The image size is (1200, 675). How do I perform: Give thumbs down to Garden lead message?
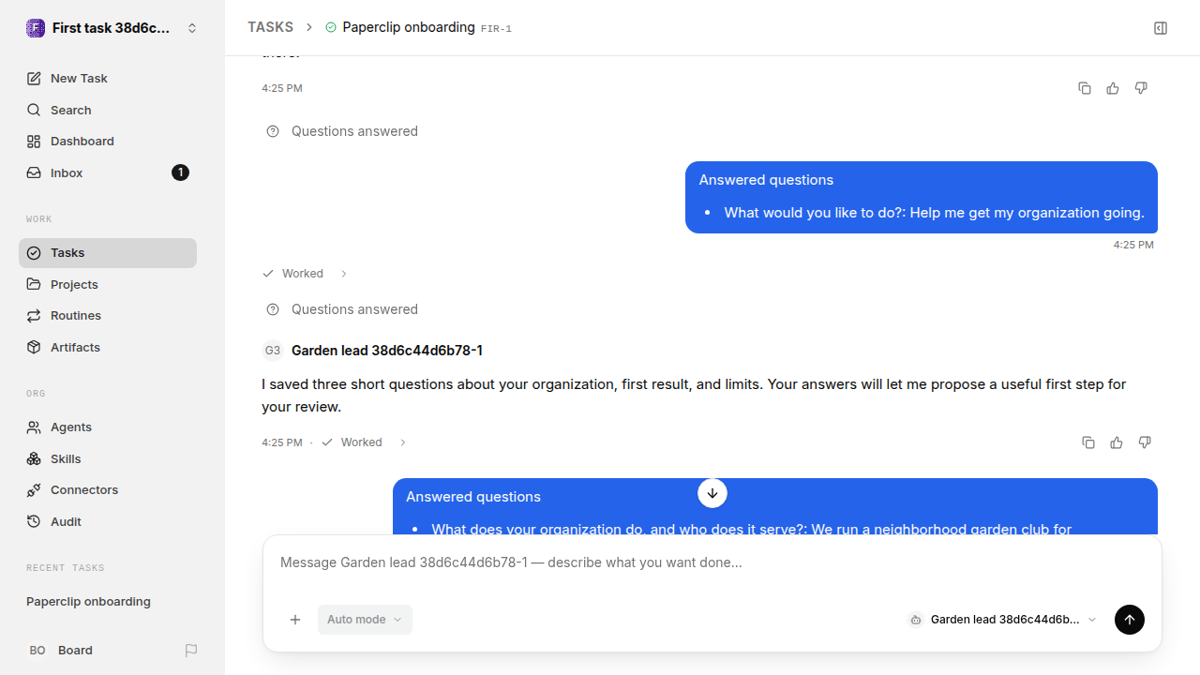pos(1145,442)
